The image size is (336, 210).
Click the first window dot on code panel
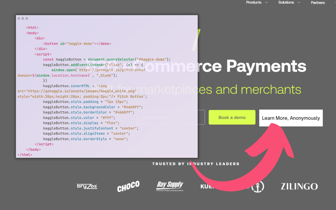19,18
